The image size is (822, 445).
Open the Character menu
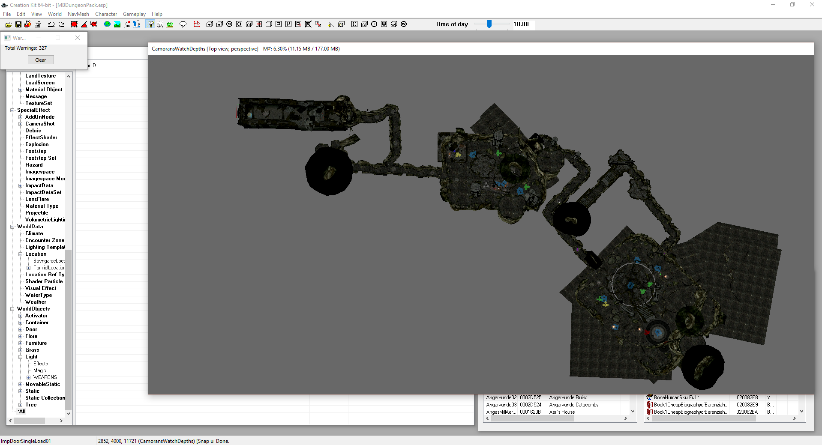click(106, 14)
